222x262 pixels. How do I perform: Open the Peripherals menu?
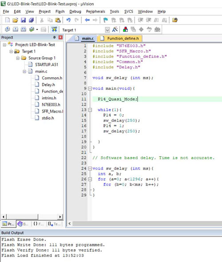(95, 12)
